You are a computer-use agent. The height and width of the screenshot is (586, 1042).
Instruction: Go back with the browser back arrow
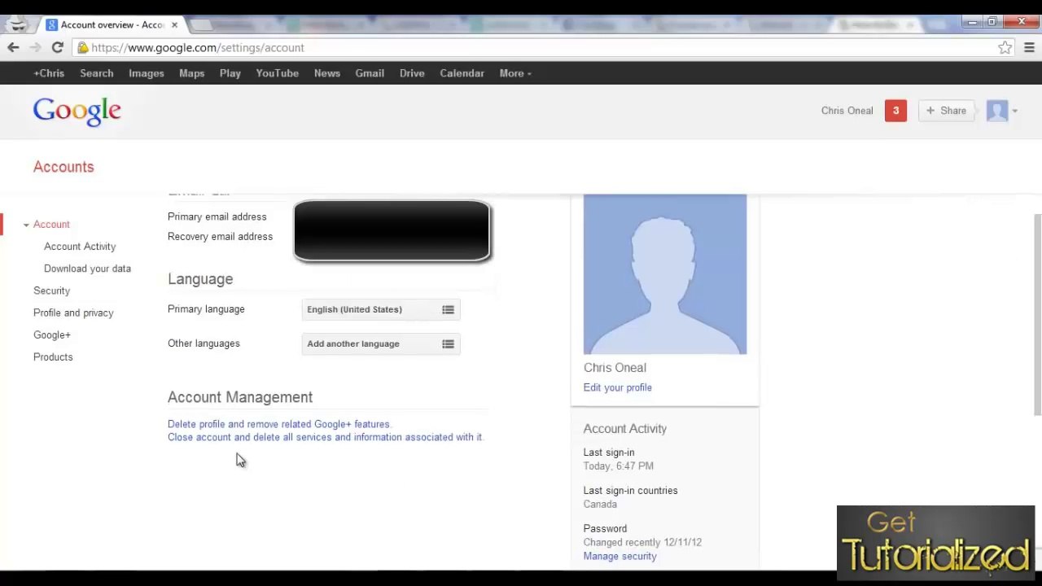(x=13, y=48)
